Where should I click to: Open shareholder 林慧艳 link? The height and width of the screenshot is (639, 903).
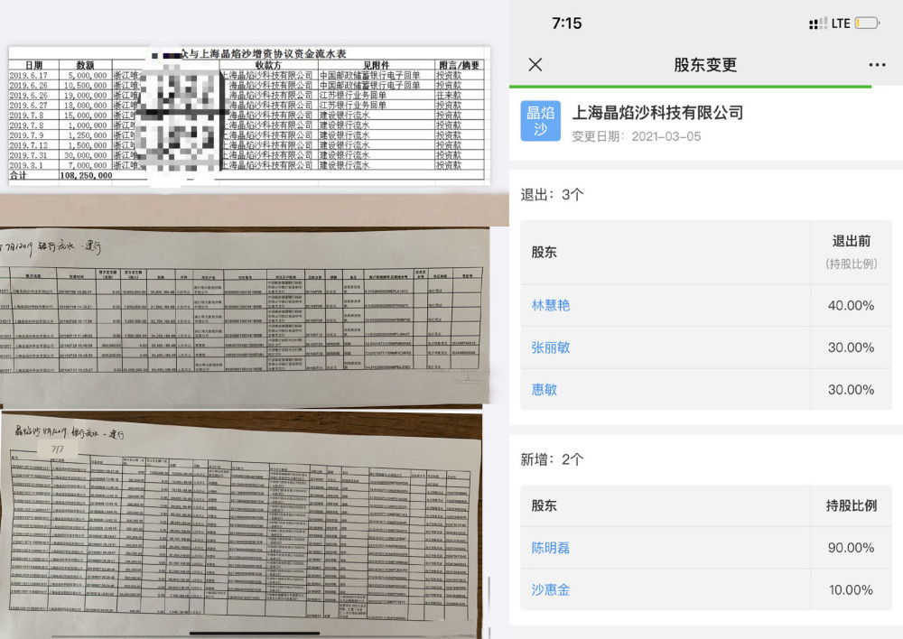(x=551, y=305)
